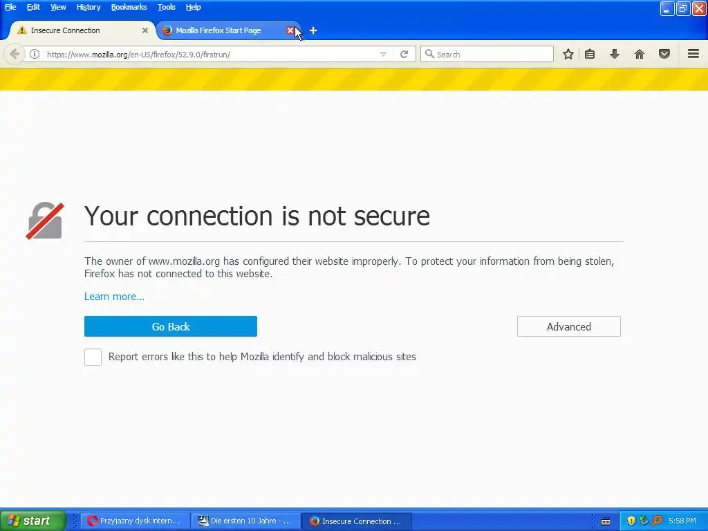Open the History menu
708x531 pixels.
(x=88, y=7)
